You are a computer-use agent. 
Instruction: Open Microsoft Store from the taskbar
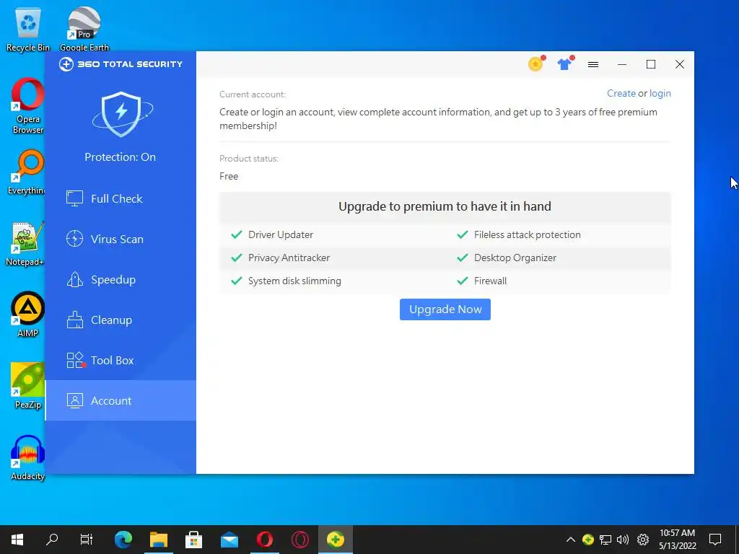[x=193, y=540]
